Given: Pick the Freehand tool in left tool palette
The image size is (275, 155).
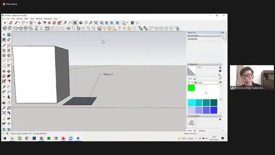Looking at the screenshot, I should coord(9,46).
